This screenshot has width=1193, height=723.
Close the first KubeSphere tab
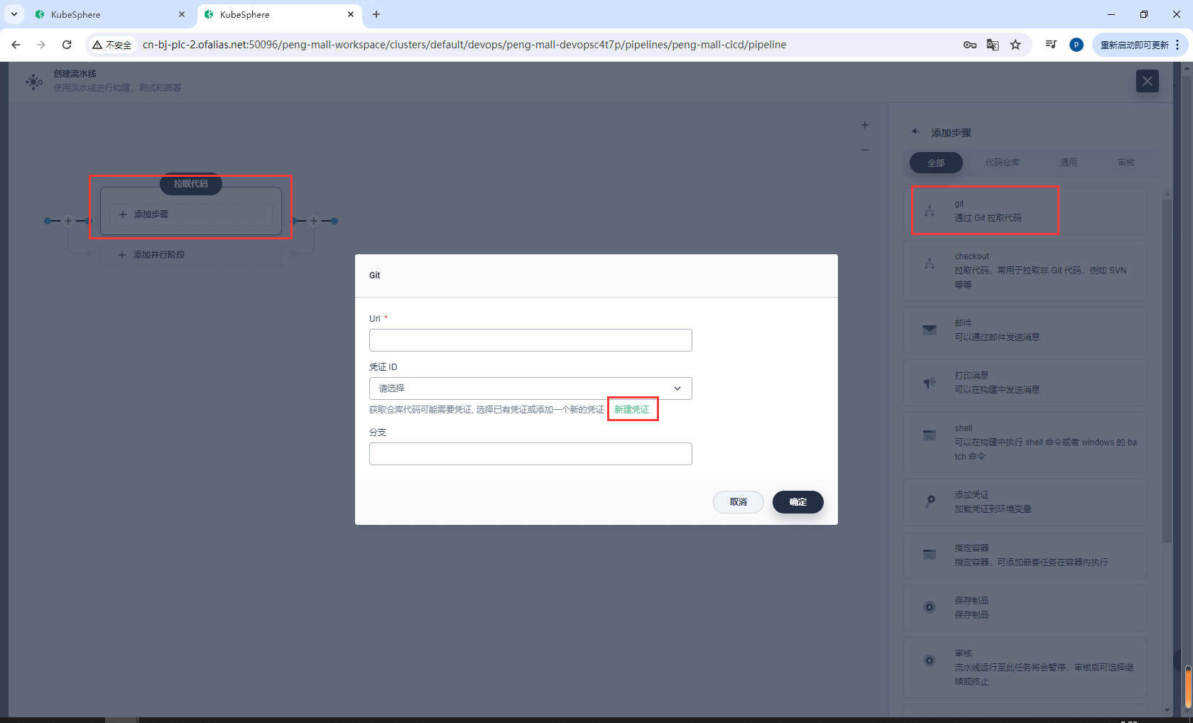point(182,14)
